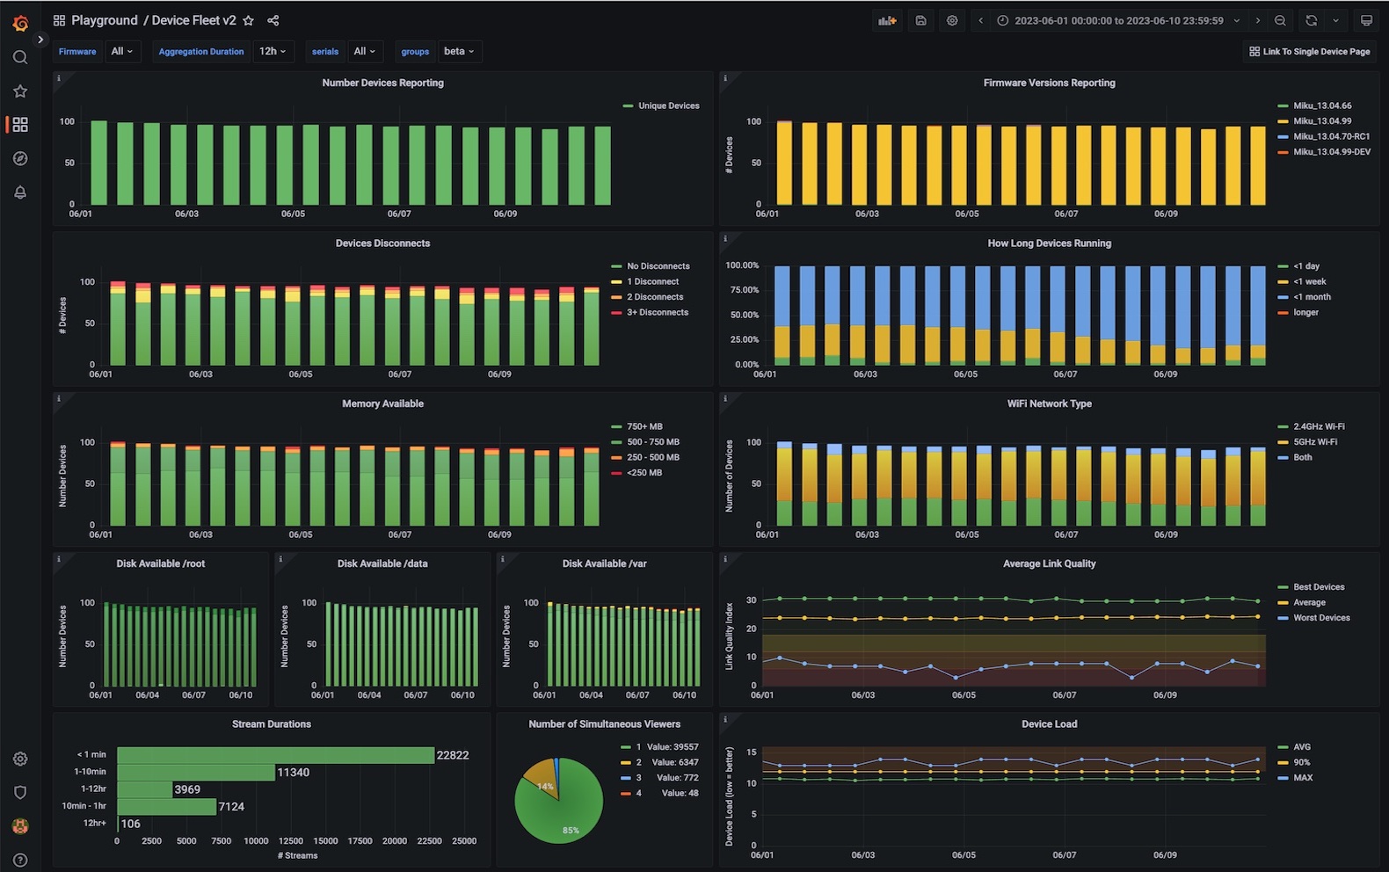This screenshot has width=1389, height=872.
Task: Shift time range forward with right arrow
Action: pyautogui.click(x=1257, y=20)
